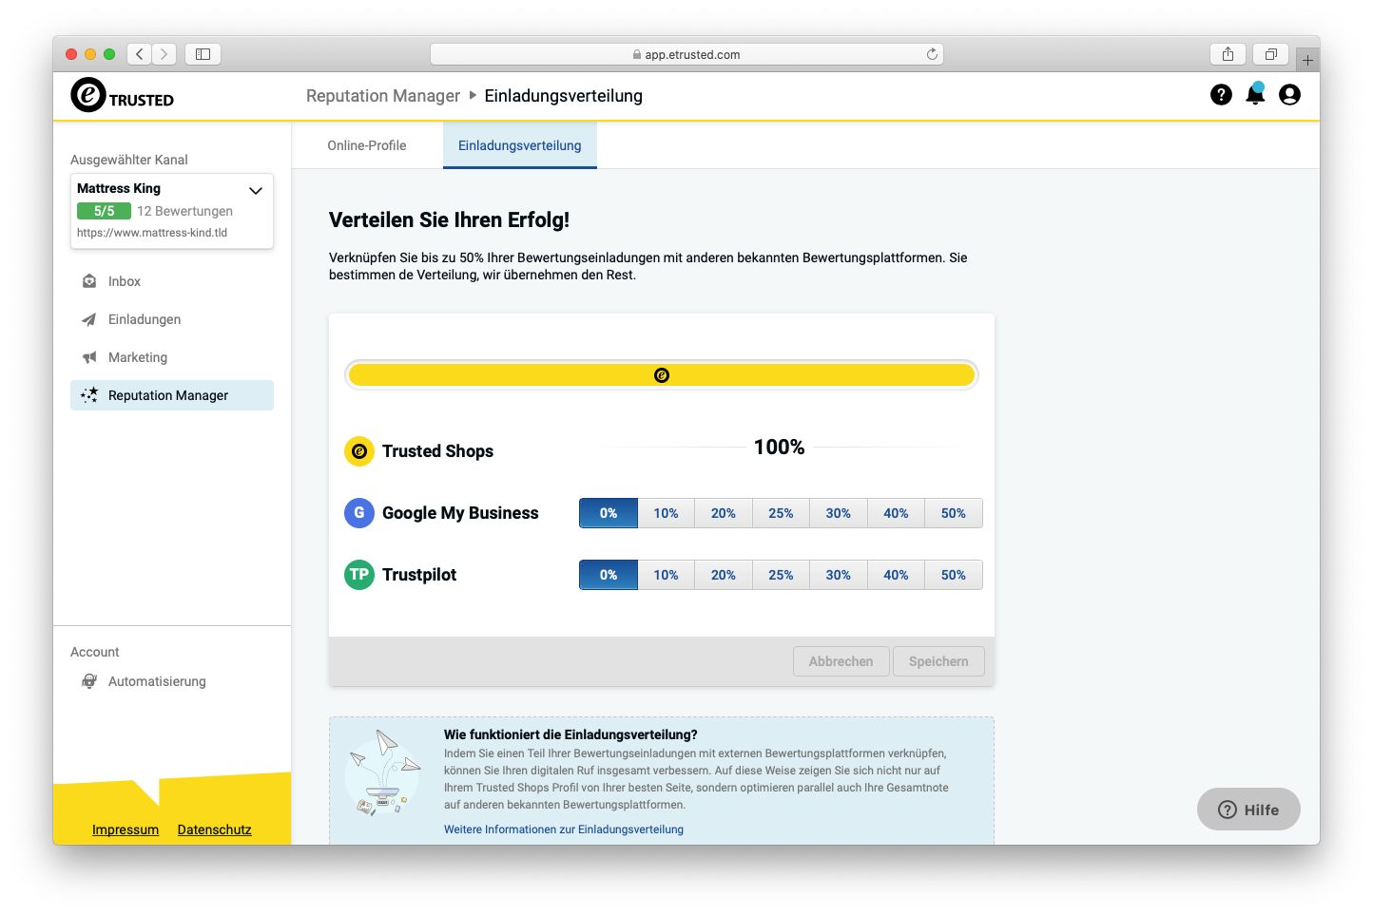Set Trustpilot to 50%
This screenshot has width=1373, height=915.
(954, 575)
